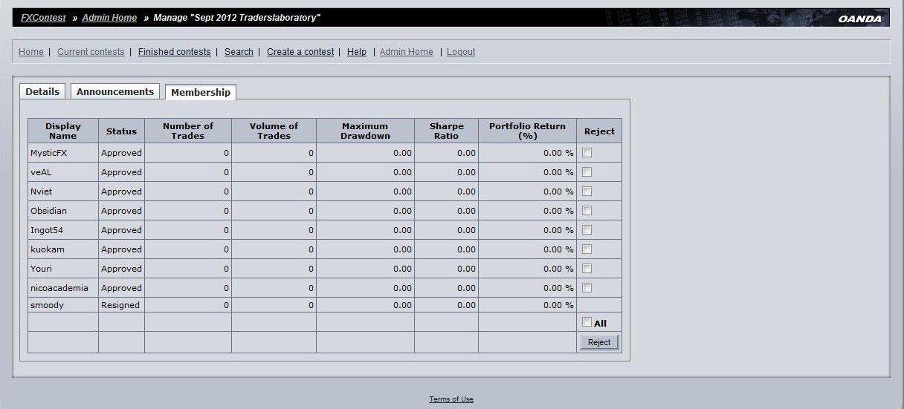
Task: Tick the Reject checkbox for Obsidian
Action: pyautogui.click(x=587, y=210)
